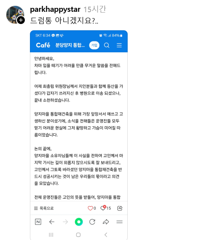Tap the browser forward arrow
The image size is (223, 240).
coord(65,222)
